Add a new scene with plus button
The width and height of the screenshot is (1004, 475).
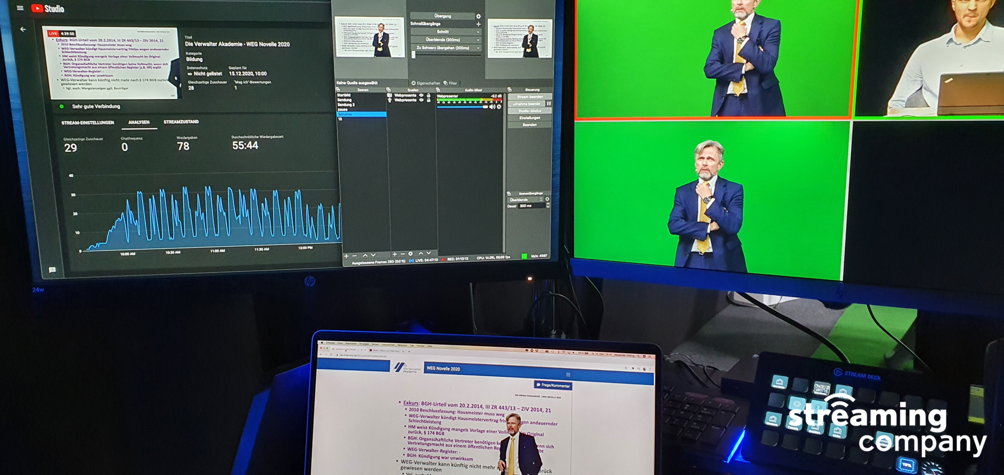click(346, 256)
